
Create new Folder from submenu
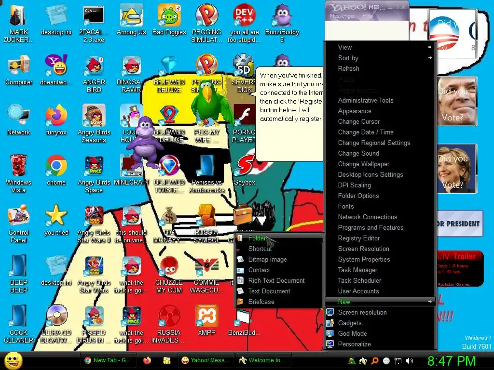click(x=279, y=238)
